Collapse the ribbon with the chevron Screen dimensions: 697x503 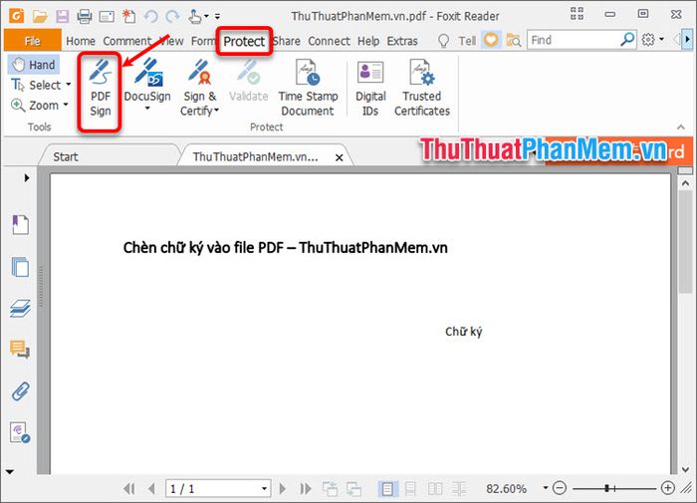(x=681, y=127)
